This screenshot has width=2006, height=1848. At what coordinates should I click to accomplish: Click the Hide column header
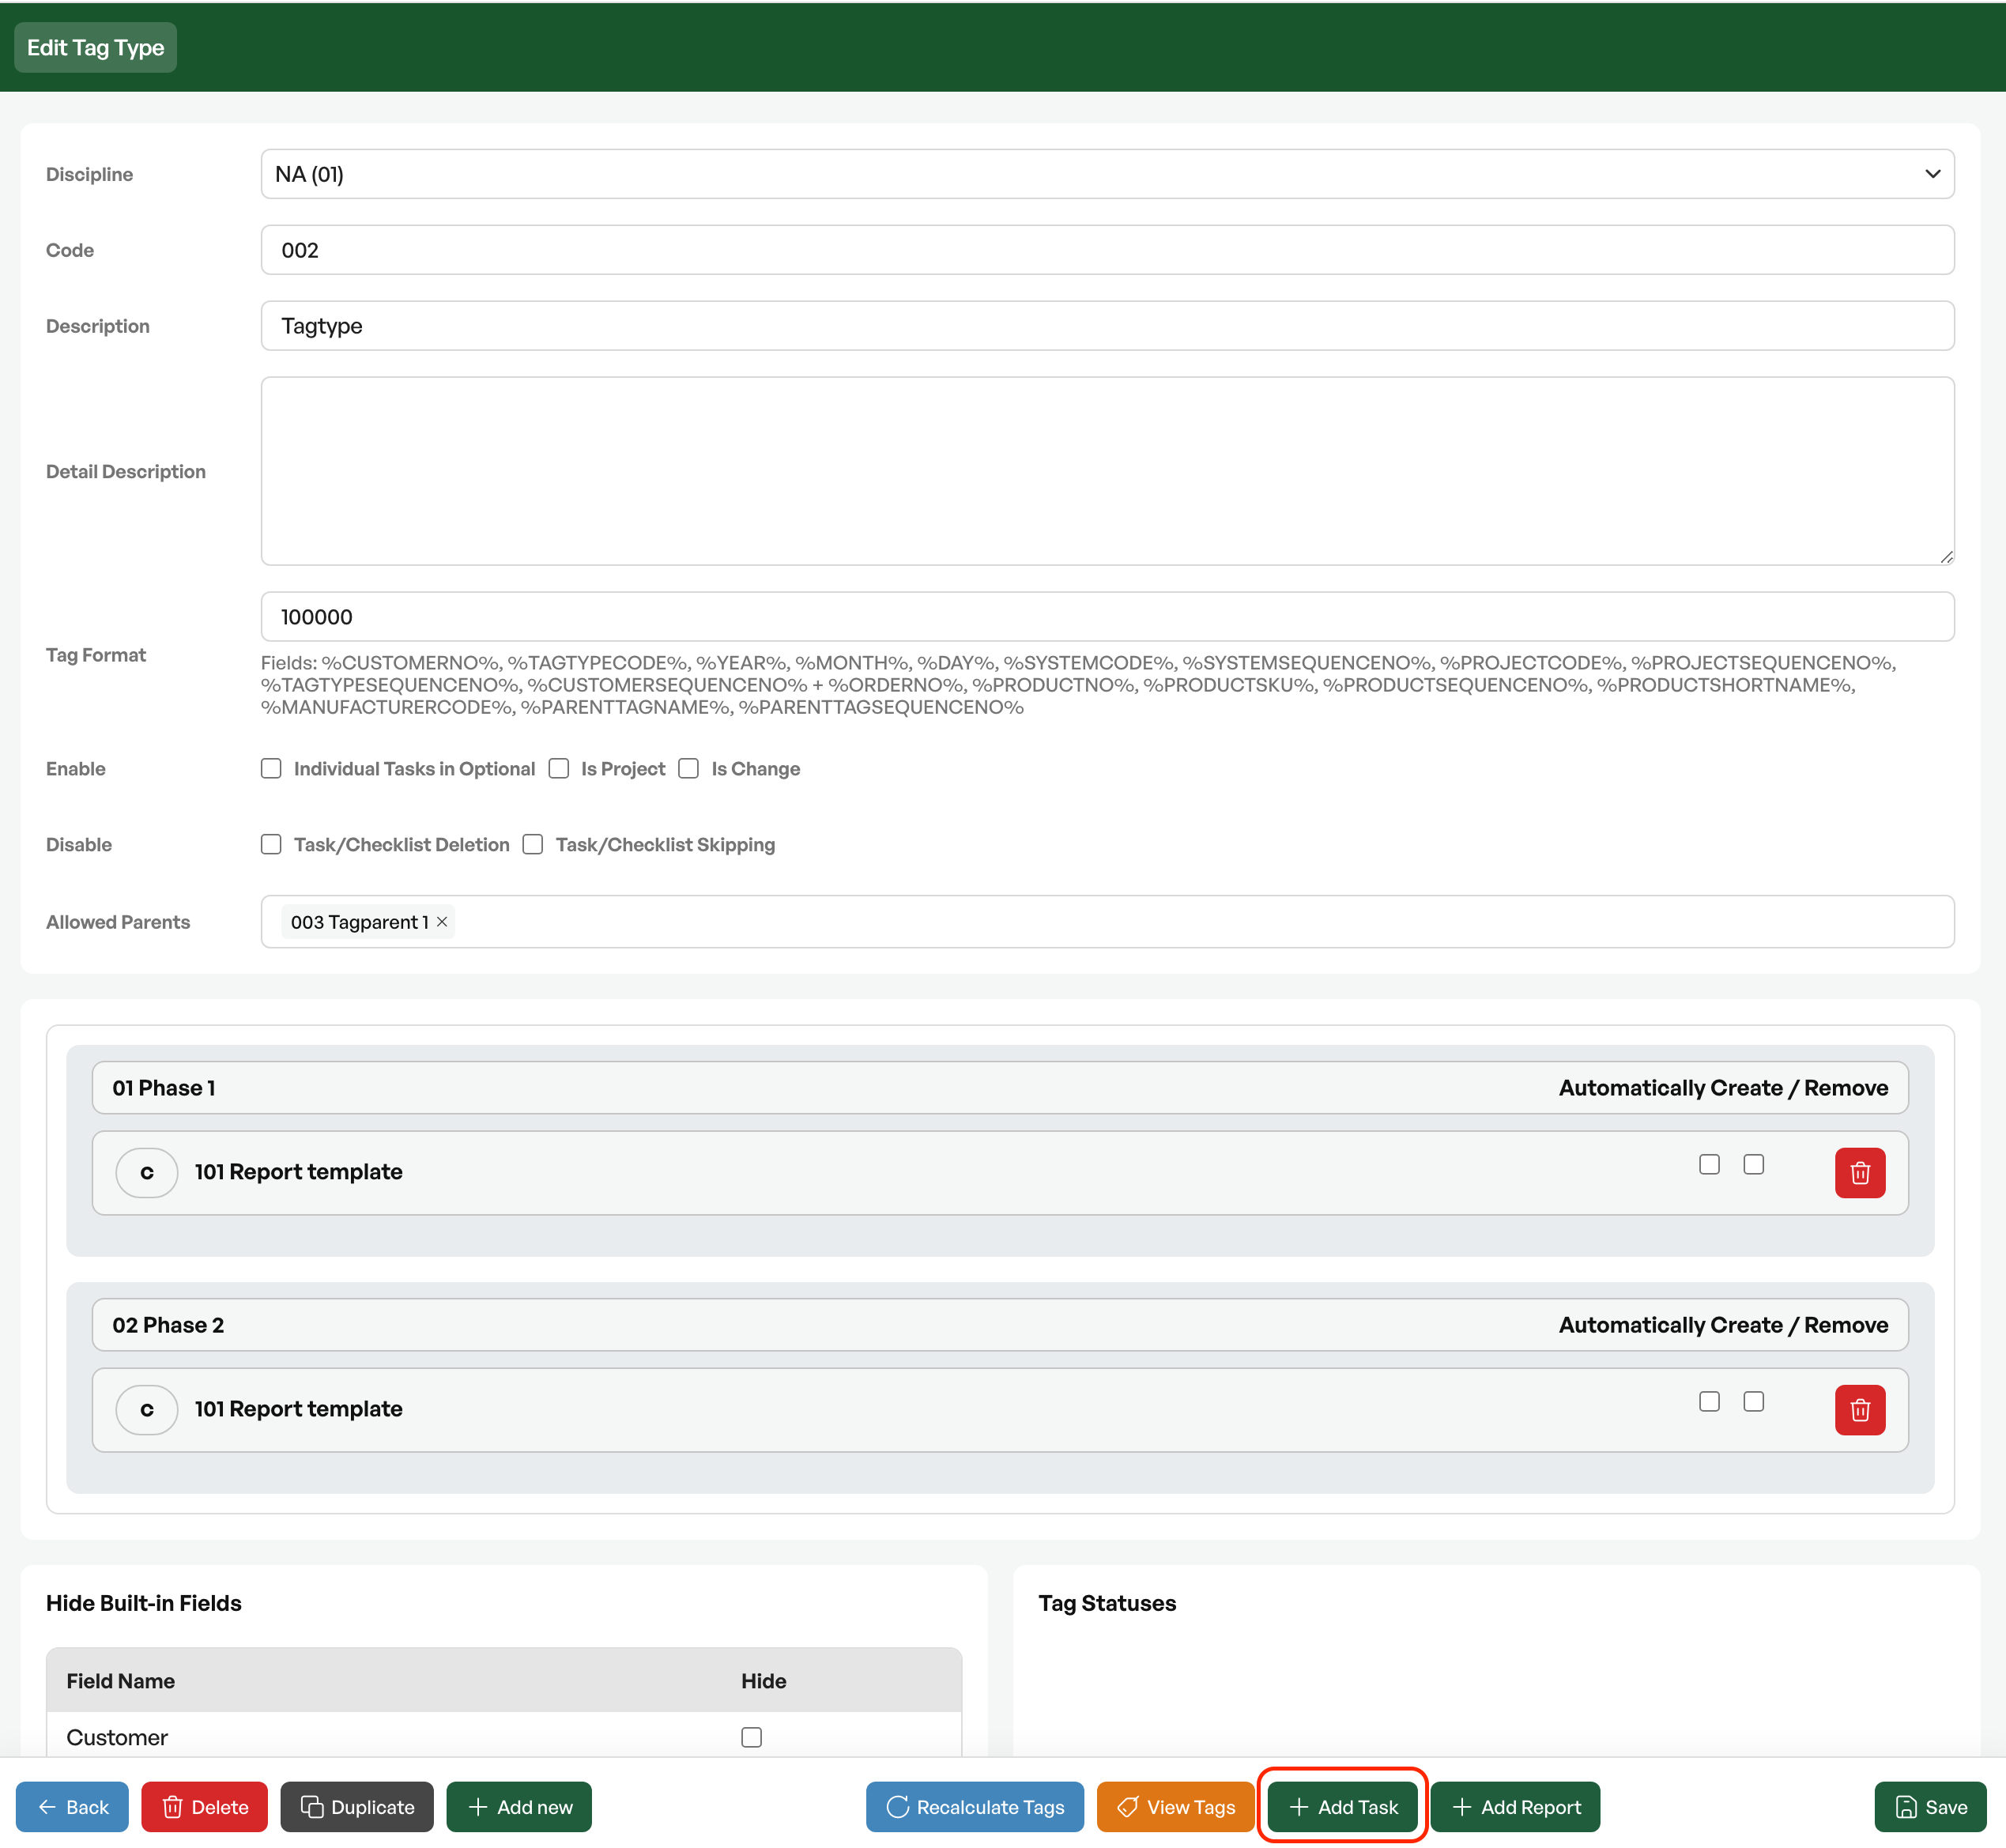(x=763, y=1681)
